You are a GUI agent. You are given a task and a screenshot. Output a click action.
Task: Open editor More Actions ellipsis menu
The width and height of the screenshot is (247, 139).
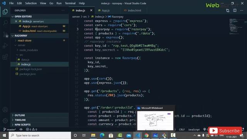[242, 10]
